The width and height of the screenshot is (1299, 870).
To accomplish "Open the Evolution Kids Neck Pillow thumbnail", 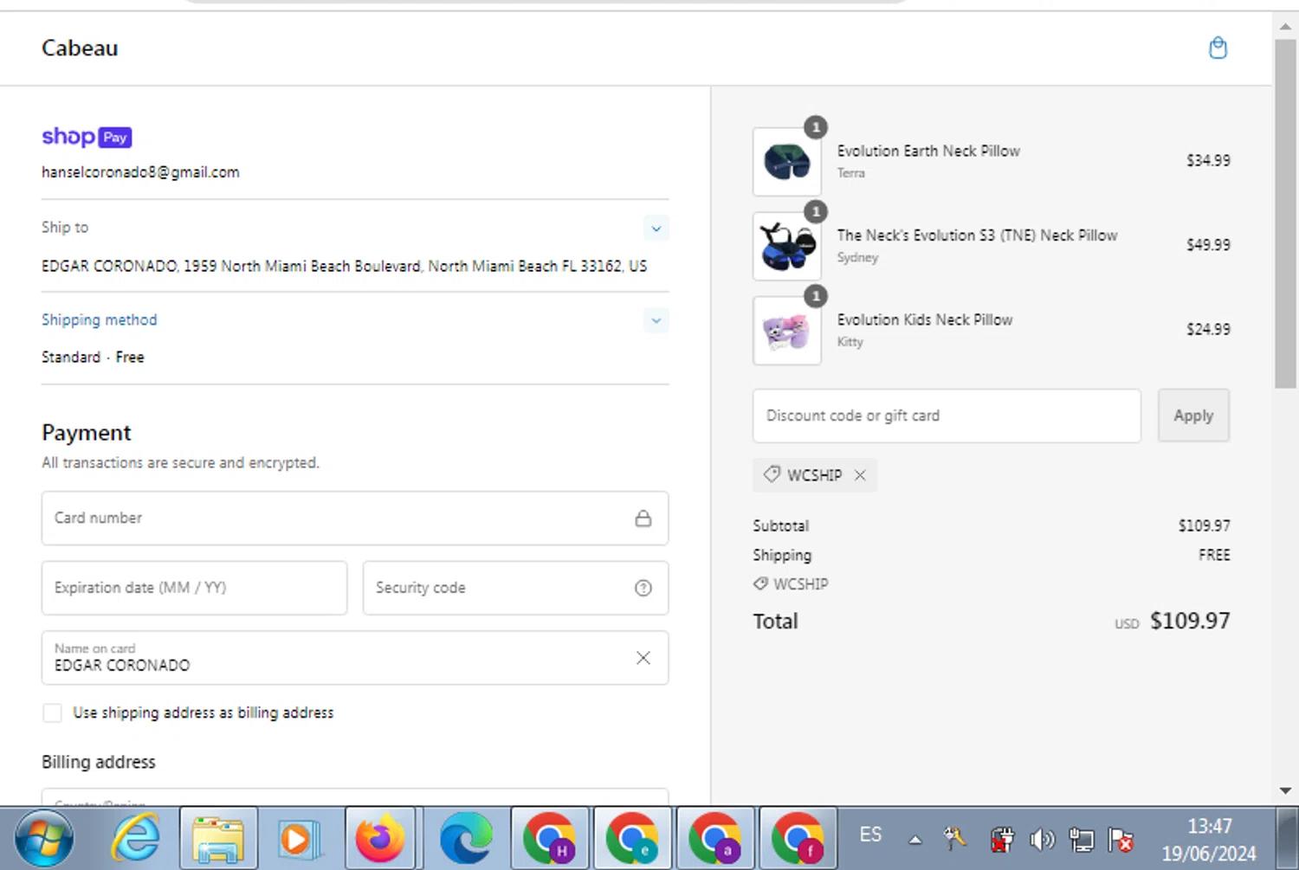I will [787, 331].
